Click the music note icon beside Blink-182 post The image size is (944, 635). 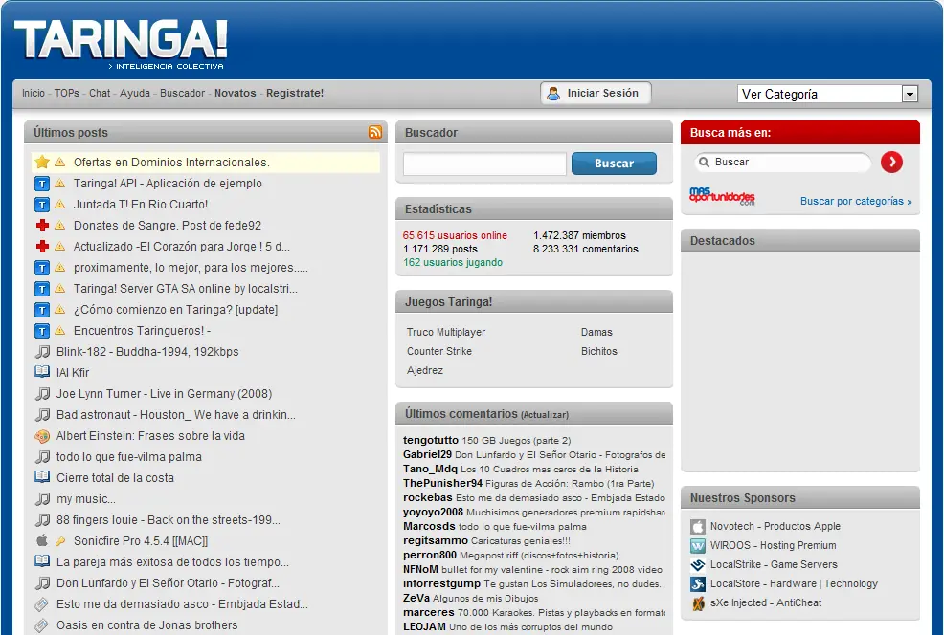coord(42,351)
